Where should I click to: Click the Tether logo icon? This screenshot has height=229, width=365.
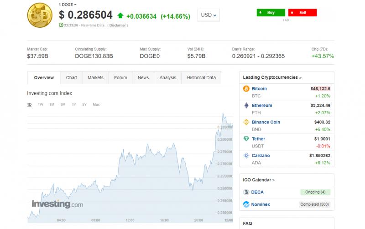(246, 139)
